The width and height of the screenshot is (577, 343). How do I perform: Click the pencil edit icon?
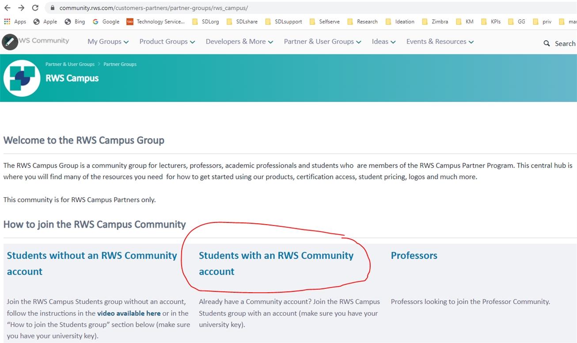point(10,42)
